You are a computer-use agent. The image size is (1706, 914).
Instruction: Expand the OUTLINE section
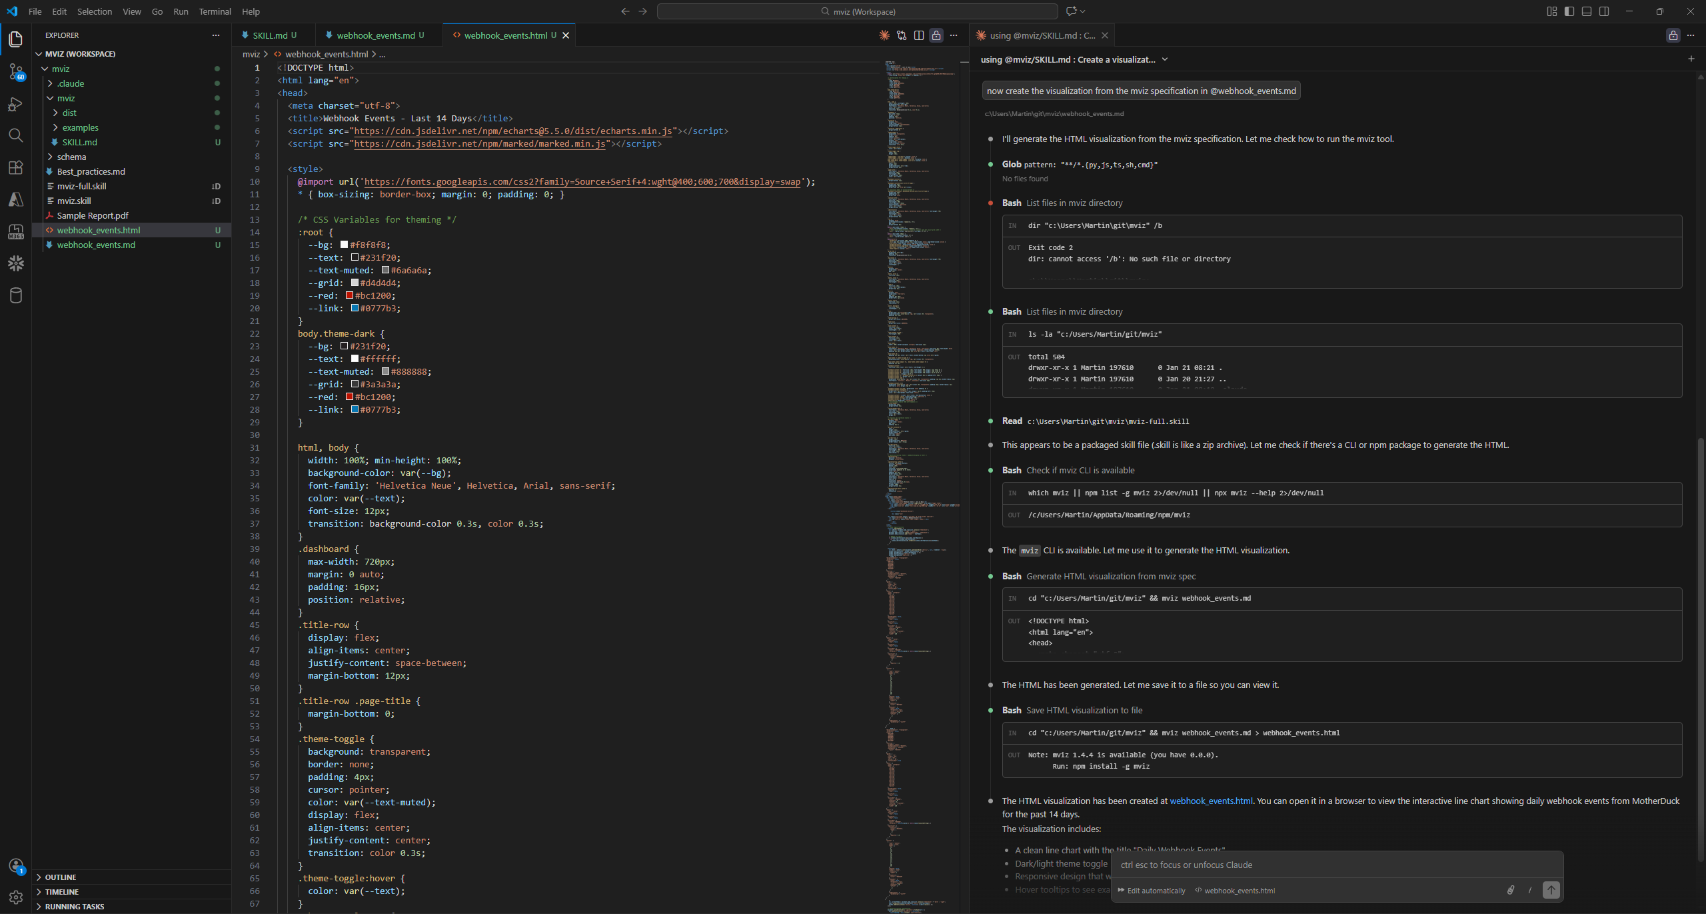coord(61,877)
